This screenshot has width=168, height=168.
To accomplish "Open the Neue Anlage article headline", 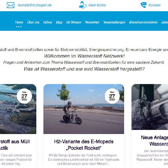I will pos(154,141).
